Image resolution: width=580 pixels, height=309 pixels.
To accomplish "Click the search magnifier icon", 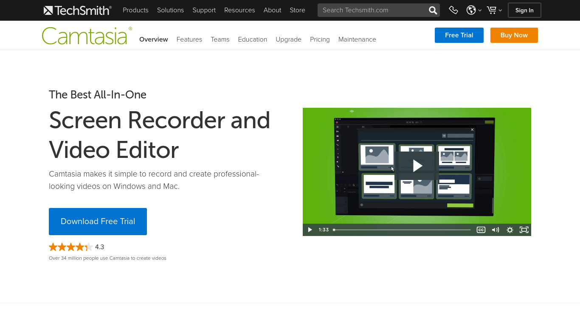I will [x=433, y=10].
